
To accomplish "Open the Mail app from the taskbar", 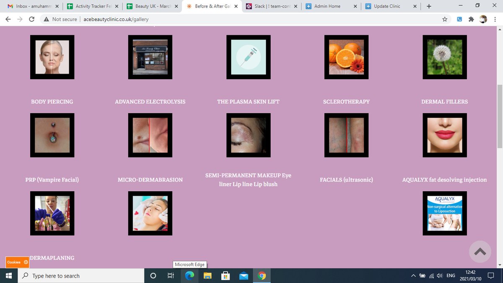I will click(244, 275).
